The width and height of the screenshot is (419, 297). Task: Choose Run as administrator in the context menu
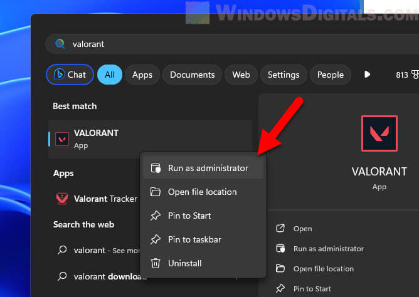click(x=203, y=168)
